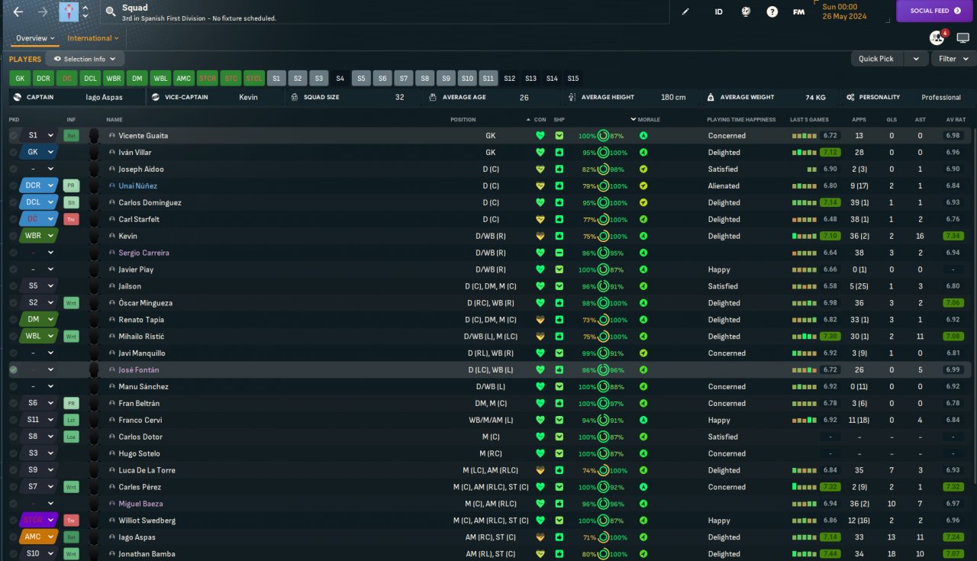Click the Quick Pick button

coord(876,59)
